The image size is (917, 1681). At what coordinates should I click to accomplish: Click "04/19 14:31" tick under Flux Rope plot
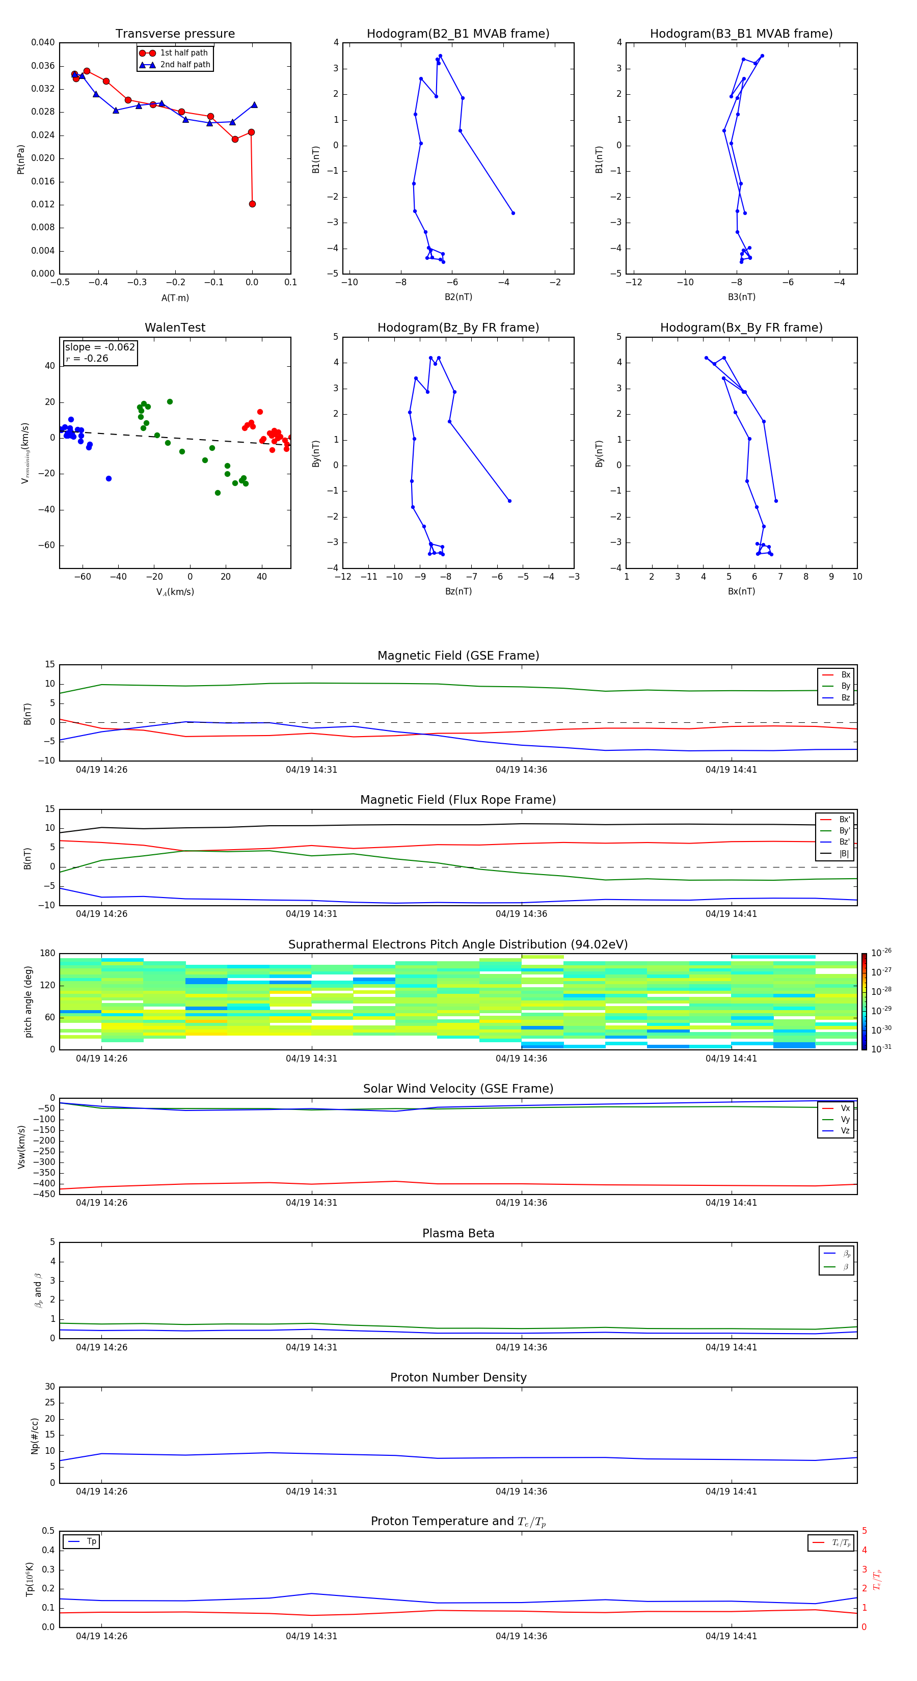[x=311, y=914]
